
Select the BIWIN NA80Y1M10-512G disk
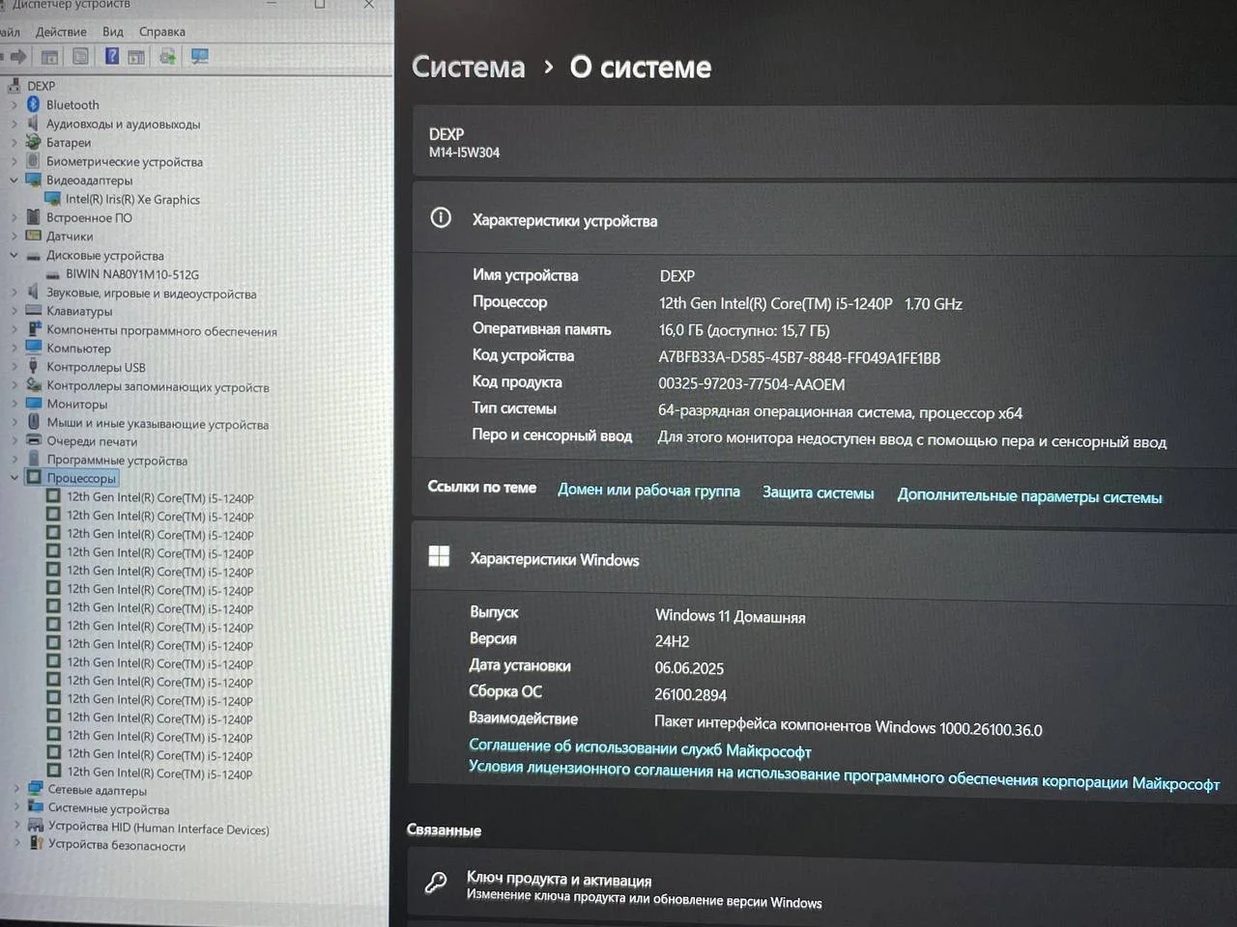132,274
